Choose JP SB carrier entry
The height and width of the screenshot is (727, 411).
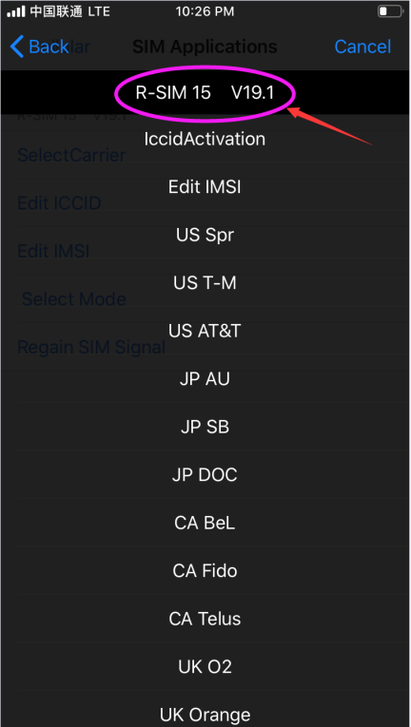point(205,427)
